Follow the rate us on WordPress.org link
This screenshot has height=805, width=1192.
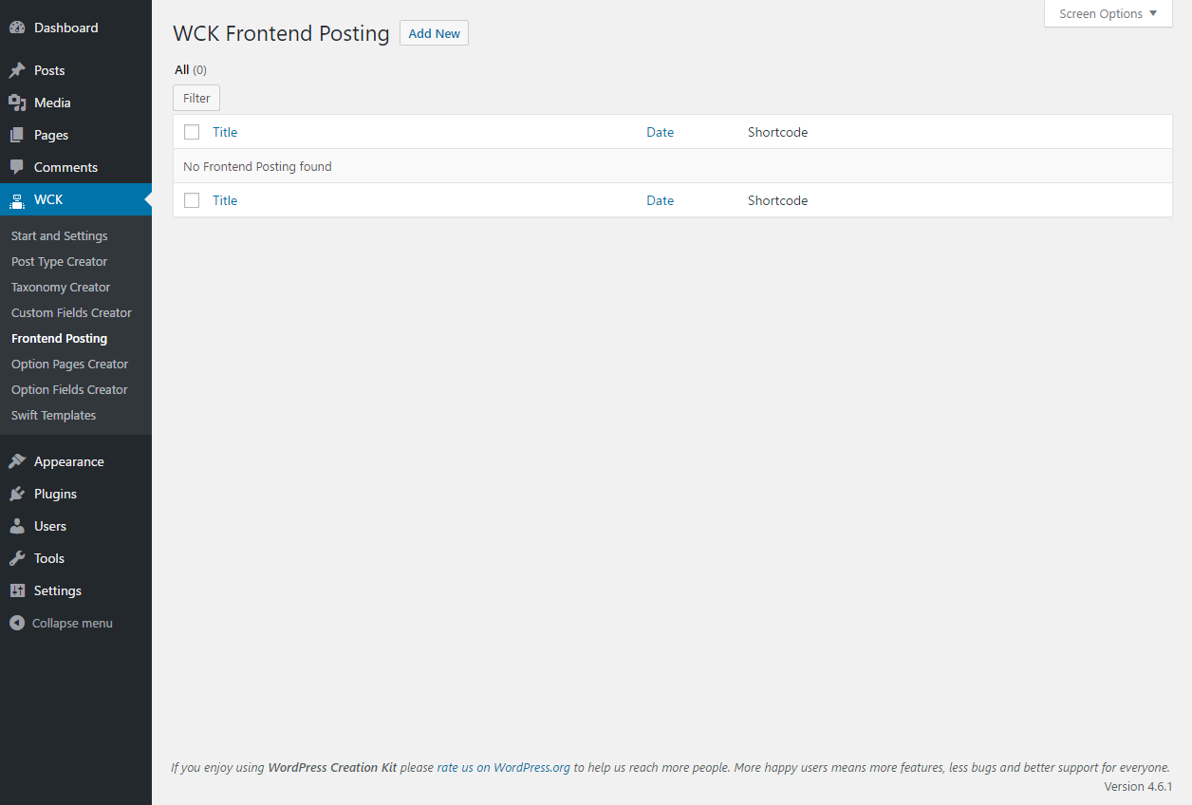click(503, 767)
